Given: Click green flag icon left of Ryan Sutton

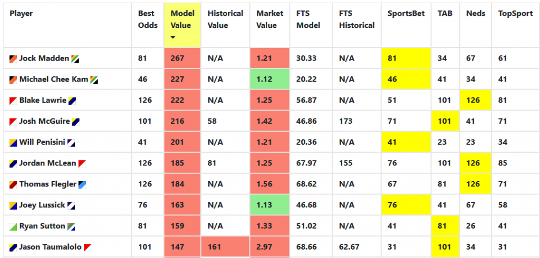Looking at the screenshot, I should click(x=13, y=227).
